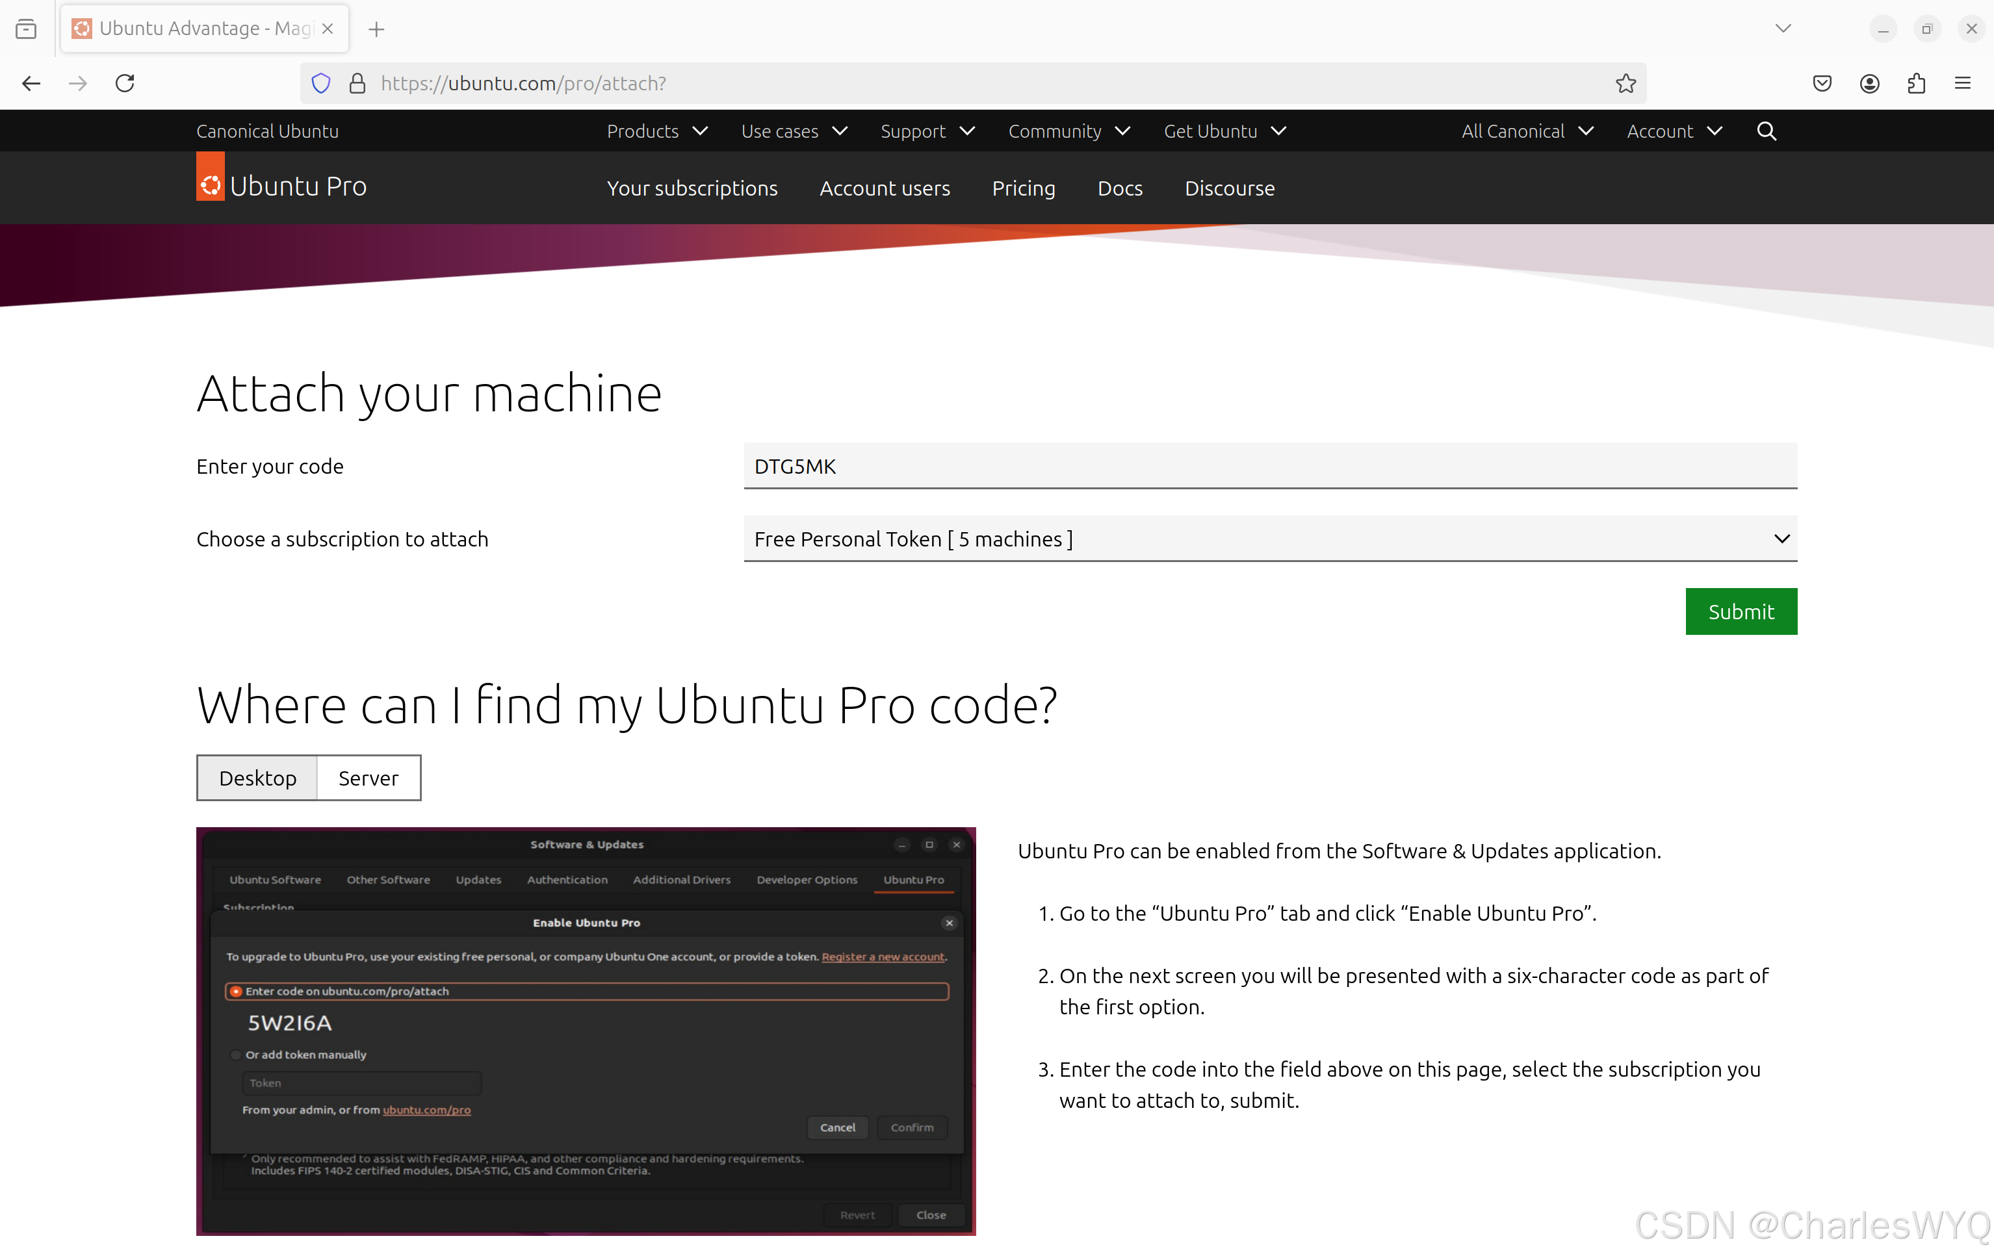Bookmark this page with the star icon
Screen dimensions: 1994x1258
coord(1625,83)
